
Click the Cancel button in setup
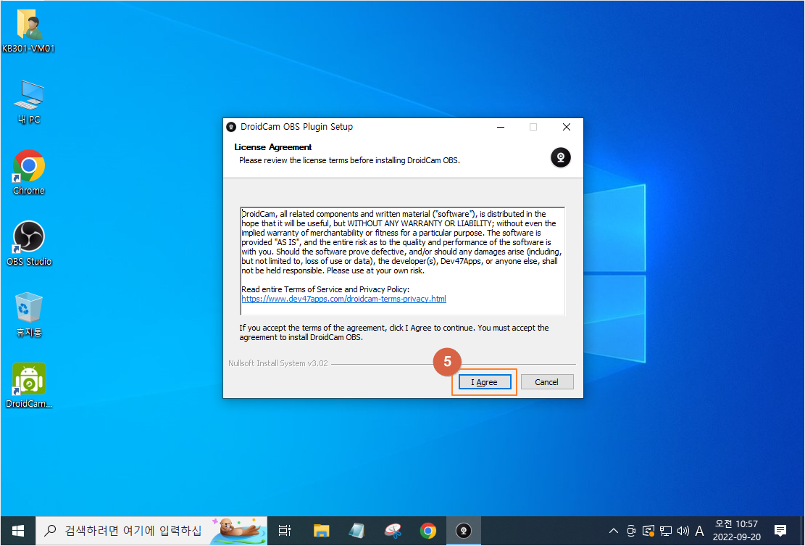(547, 382)
